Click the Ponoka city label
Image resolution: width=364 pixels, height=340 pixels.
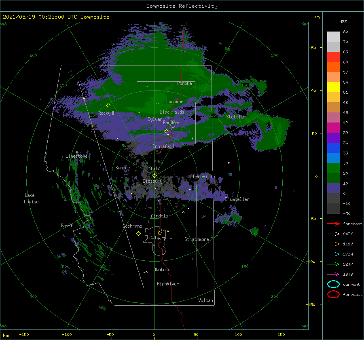(x=184, y=83)
